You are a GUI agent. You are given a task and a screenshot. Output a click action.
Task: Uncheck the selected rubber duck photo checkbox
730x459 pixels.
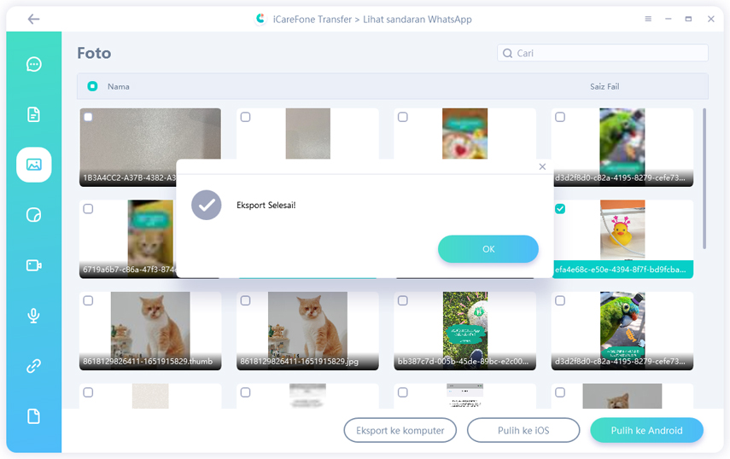[x=560, y=209]
